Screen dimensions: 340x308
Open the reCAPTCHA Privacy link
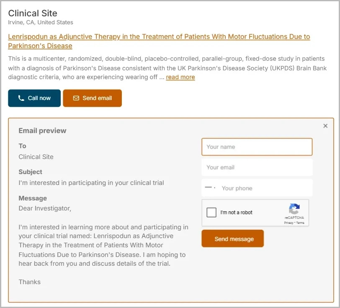point(288,223)
